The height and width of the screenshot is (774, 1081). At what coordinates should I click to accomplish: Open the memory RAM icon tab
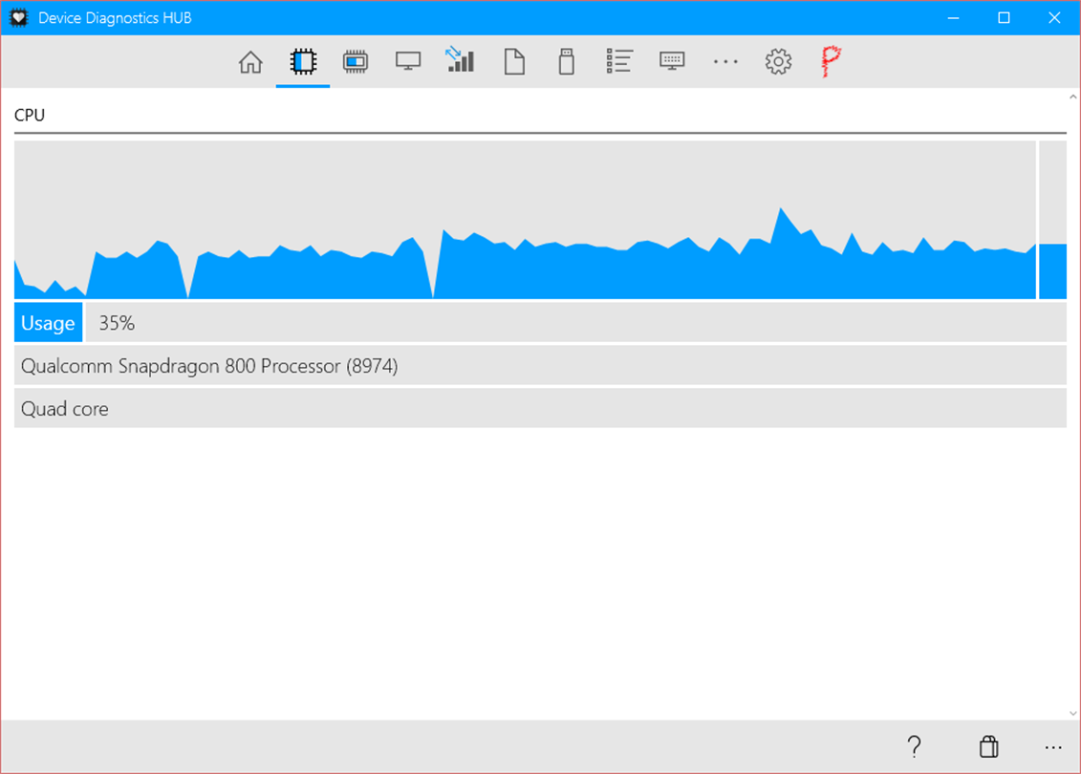click(355, 62)
